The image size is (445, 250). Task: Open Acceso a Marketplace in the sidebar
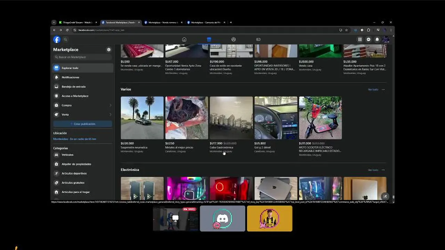coord(83,96)
